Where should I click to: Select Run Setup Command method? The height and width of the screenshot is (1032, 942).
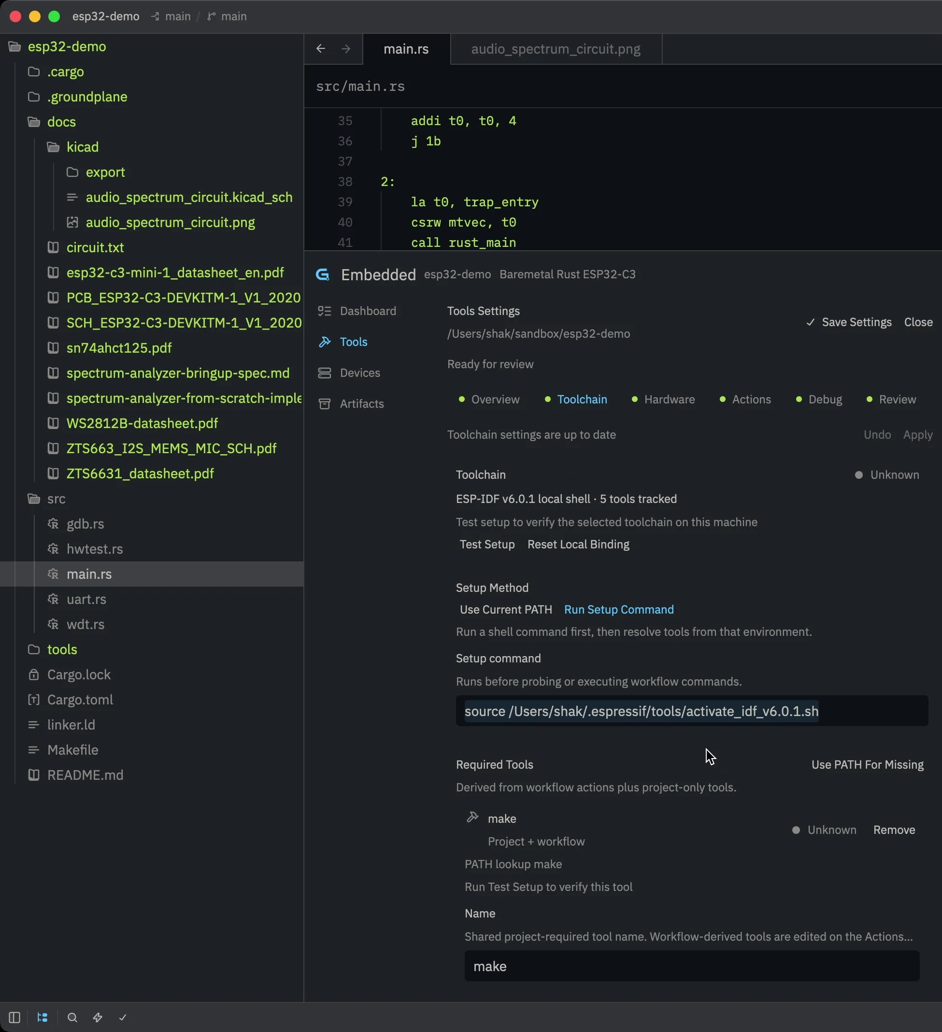click(619, 609)
